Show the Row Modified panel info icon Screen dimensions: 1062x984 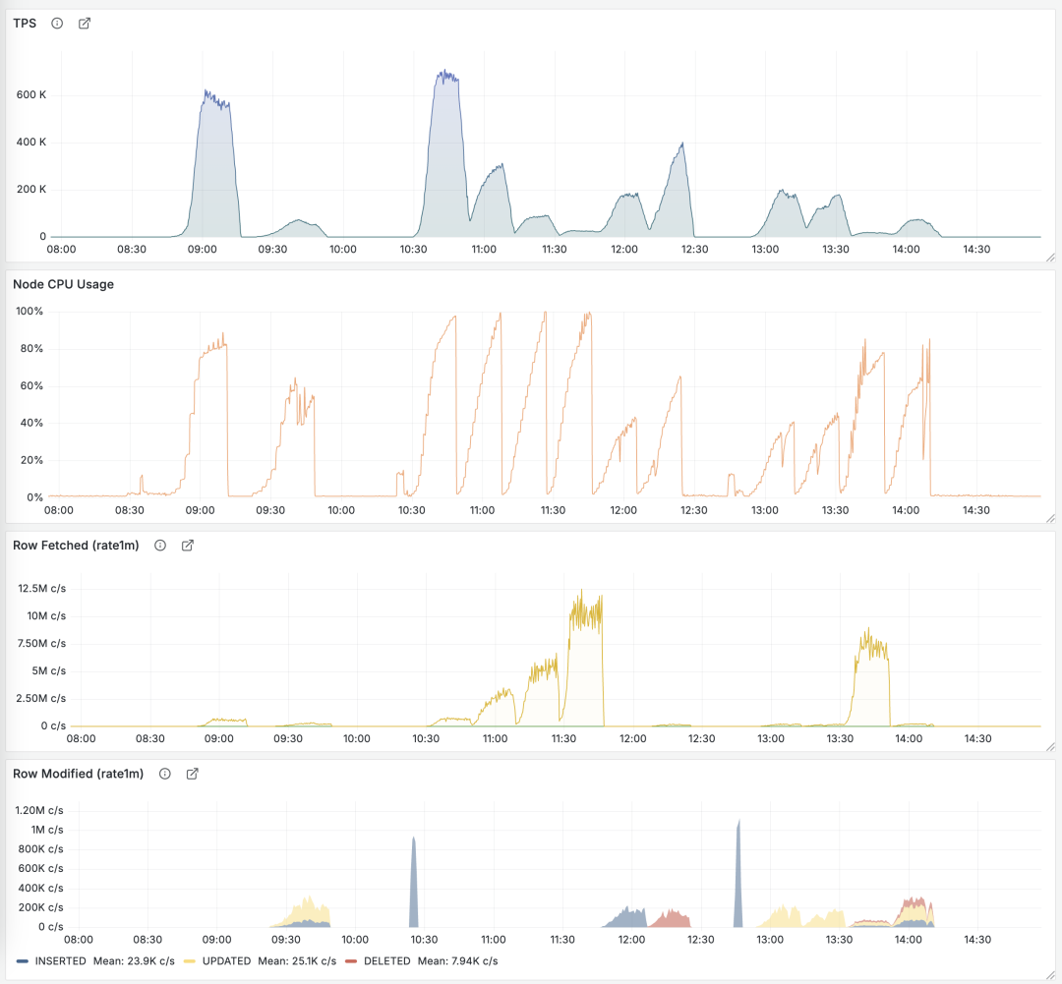[165, 774]
